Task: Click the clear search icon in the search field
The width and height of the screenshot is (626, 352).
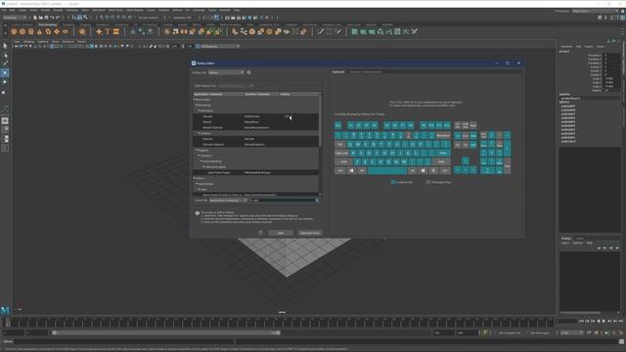Action: pos(317,199)
